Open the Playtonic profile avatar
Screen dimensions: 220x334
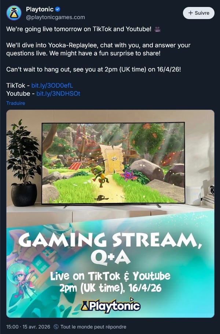(14, 13)
